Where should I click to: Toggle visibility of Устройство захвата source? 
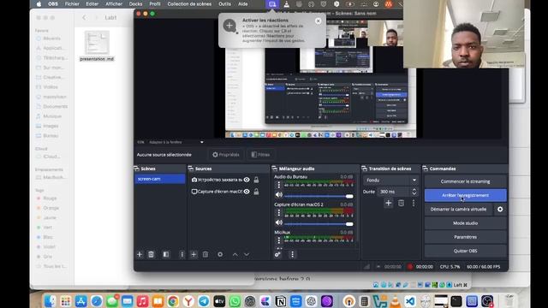pos(247,180)
